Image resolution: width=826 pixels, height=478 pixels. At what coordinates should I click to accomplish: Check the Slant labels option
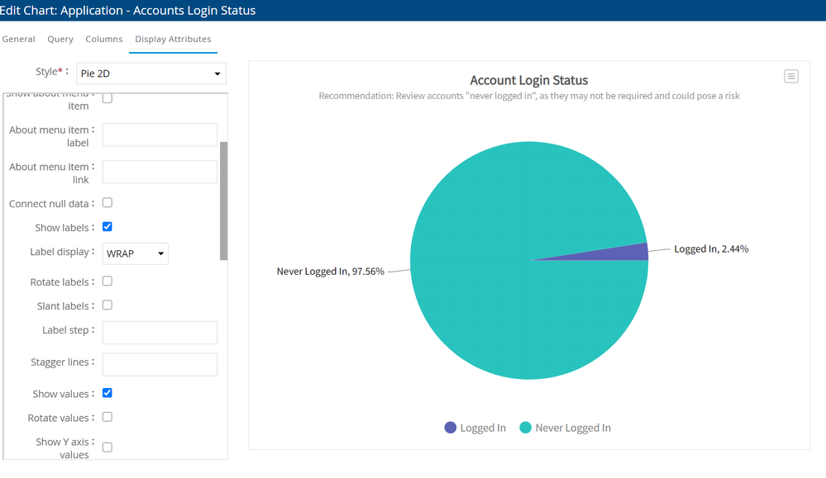point(107,305)
